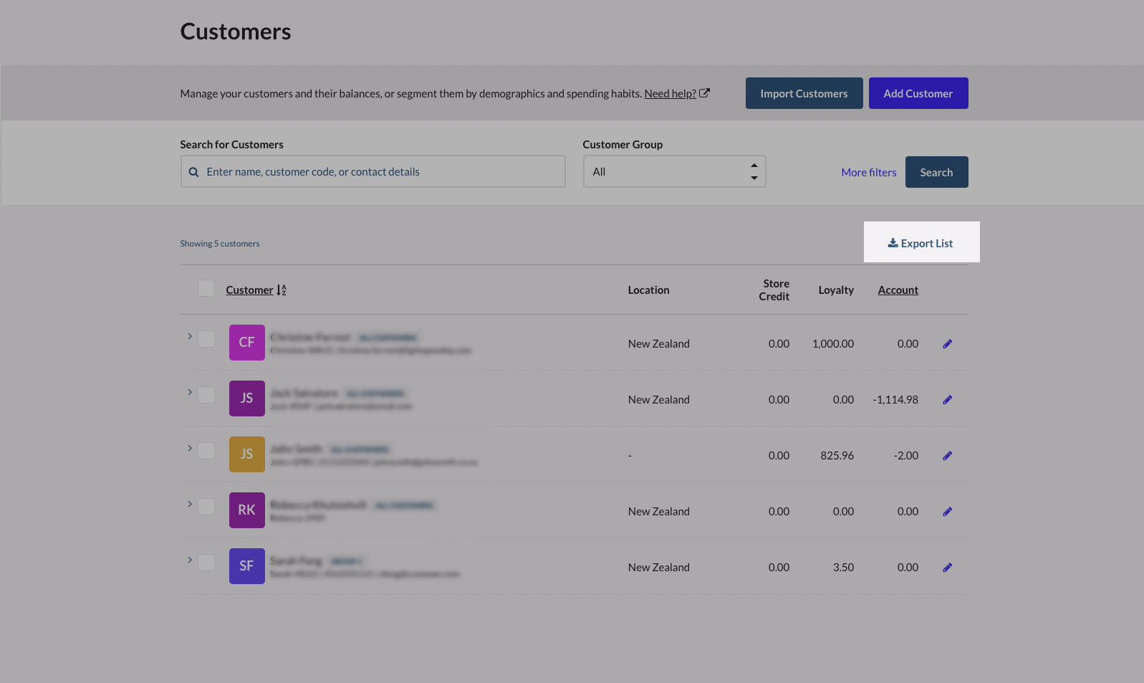Sort by the Customer column header
This screenshot has height=683, width=1144.
click(249, 290)
